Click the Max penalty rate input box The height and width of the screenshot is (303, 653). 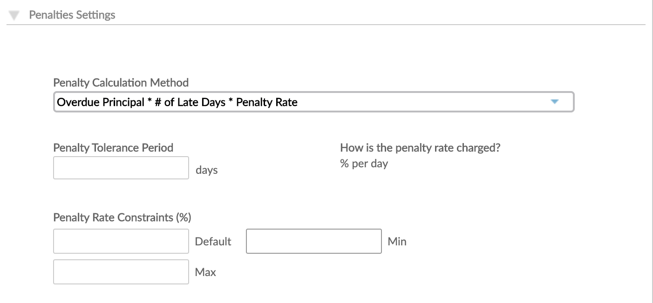(121, 272)
